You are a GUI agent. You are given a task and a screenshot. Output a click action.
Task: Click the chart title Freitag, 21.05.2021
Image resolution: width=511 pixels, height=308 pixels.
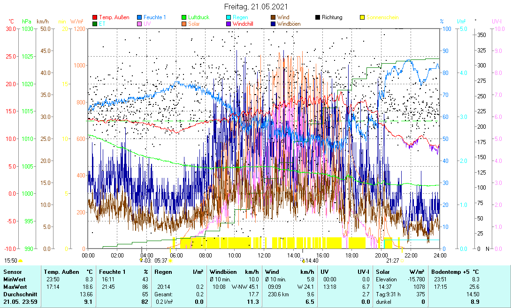click(x=256, y=7)
